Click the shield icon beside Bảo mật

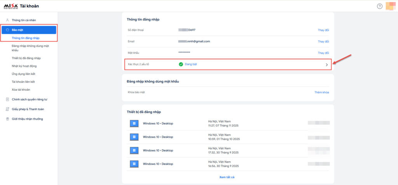click(7, 30)
